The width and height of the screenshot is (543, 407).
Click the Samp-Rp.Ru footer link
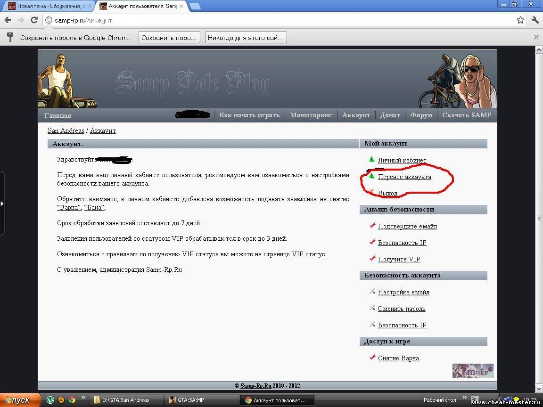pos(255,385)
